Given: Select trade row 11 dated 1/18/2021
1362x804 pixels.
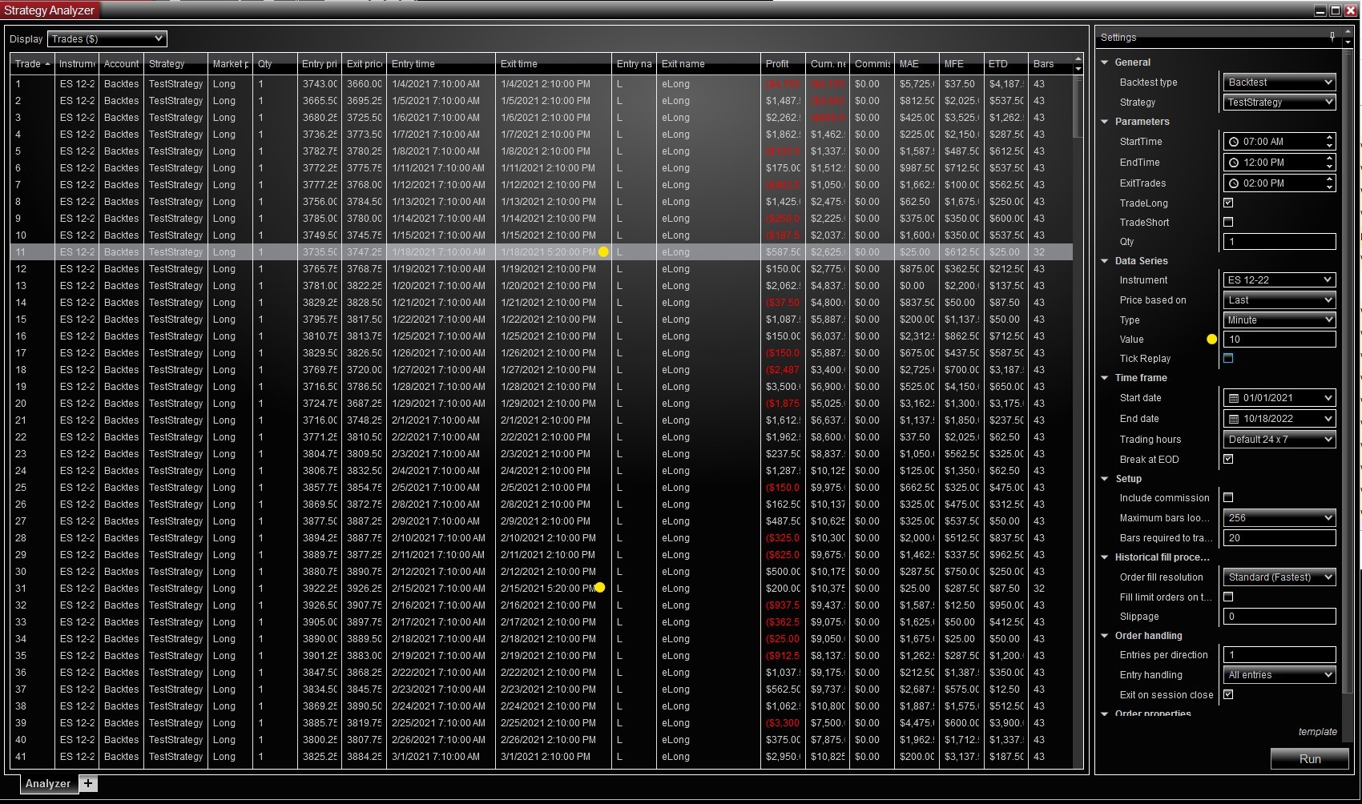Looking at the screenshot, I should tap(542, 252).
